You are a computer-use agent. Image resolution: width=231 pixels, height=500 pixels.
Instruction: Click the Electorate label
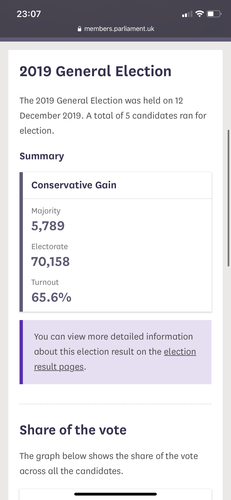point(50,247)
